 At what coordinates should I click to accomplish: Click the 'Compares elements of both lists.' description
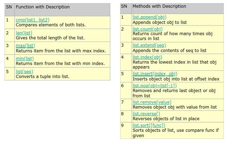(51, 25)
